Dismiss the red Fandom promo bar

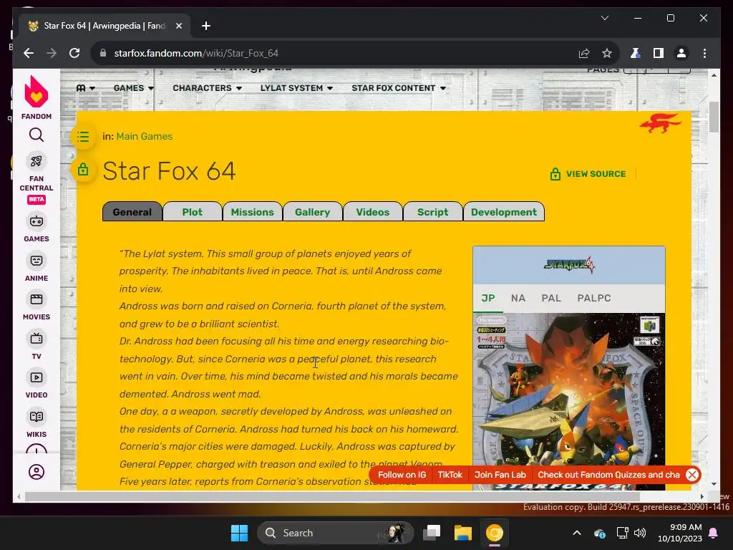tap(692, 476)
